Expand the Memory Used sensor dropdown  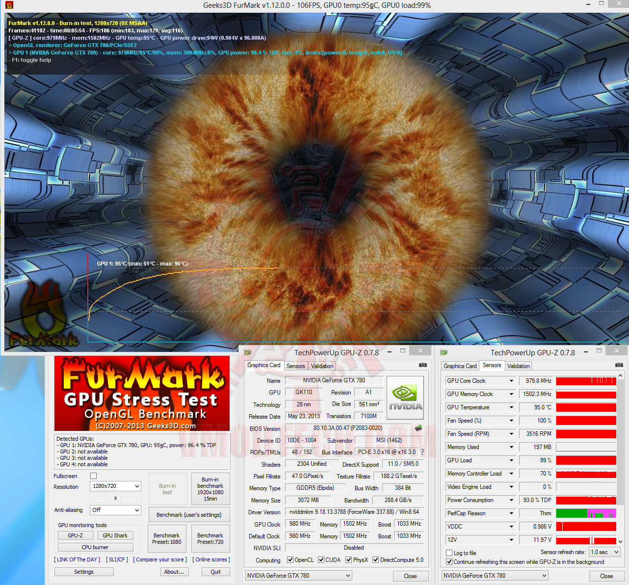point(511,447)
